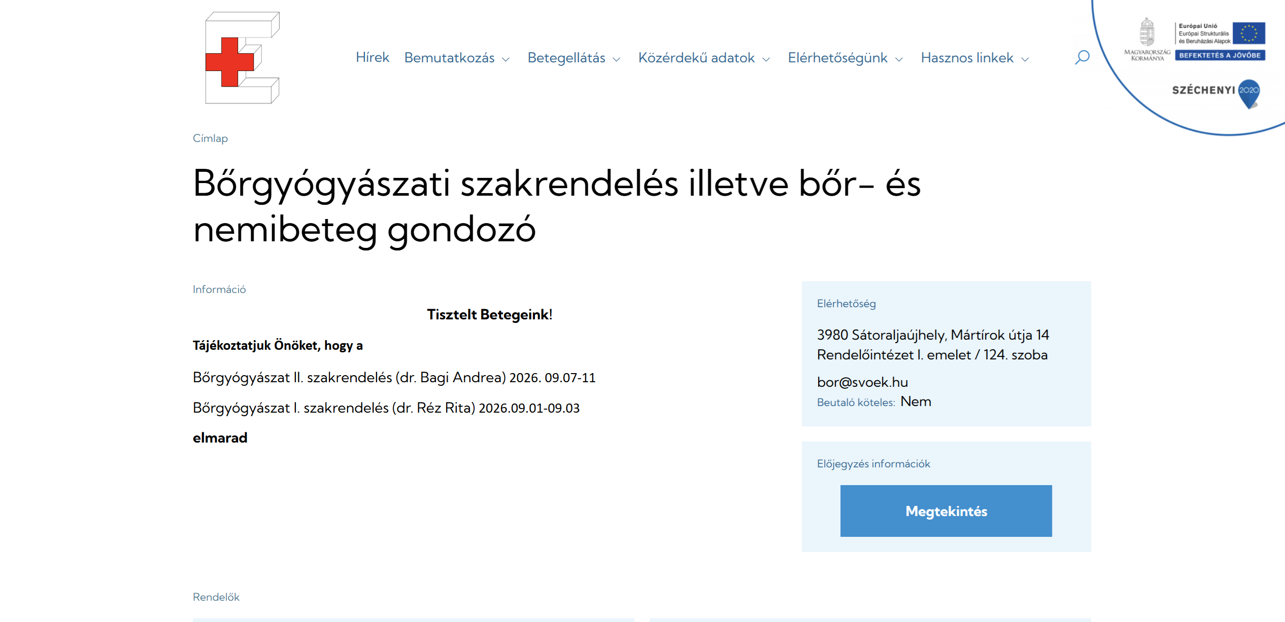1285x622 pixels.
Task: Expand the Betegellátás dropdown chevron
Action: point(616,59)
